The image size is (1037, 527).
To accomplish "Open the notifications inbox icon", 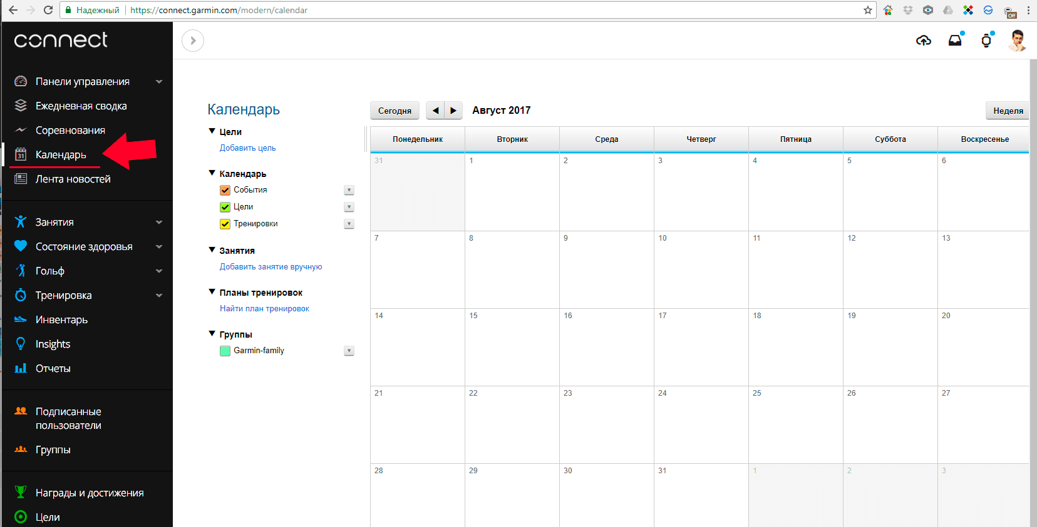I will [x=954, y=41].
